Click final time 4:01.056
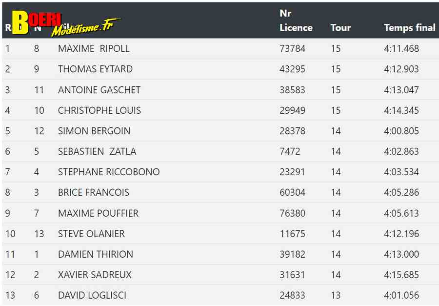Image resolution: width=439 pixels, height=306 pixels. [401, 295]
